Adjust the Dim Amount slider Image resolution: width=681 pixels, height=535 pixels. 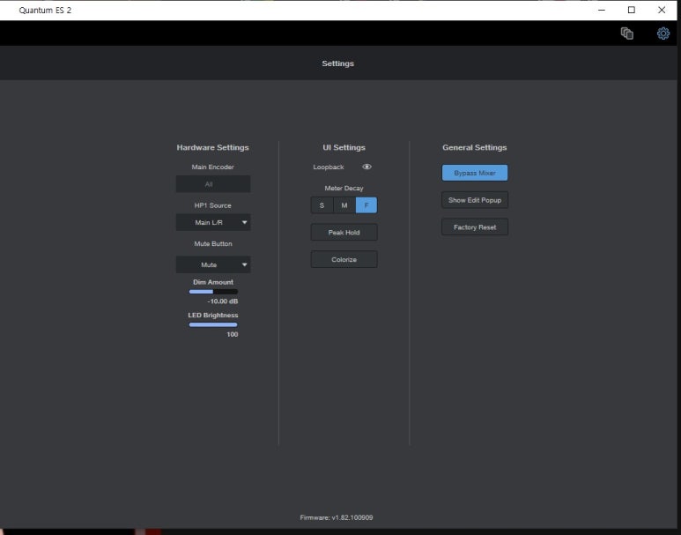point(213,292)
